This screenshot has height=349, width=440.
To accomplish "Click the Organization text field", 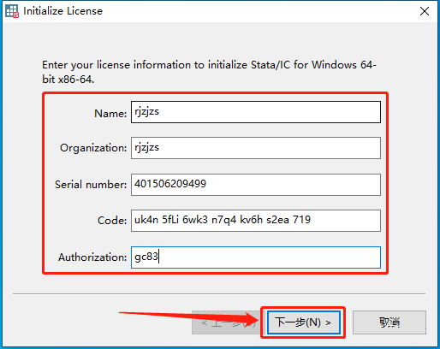I will (256, 148).
